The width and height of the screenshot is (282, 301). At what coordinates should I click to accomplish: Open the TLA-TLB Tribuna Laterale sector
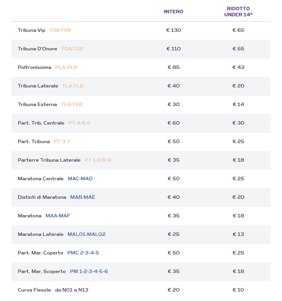pyautogui.click(x=73, y=86)
